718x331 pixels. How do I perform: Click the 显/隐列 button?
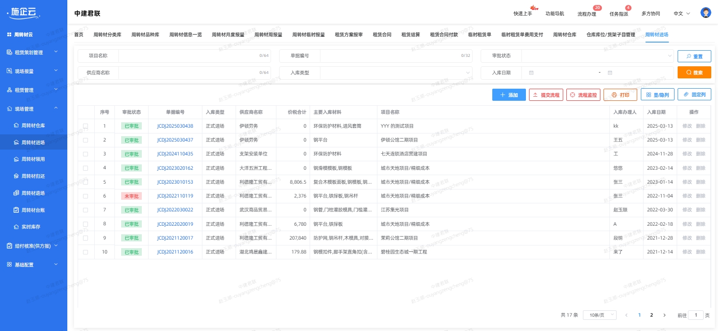pos(657,95)
